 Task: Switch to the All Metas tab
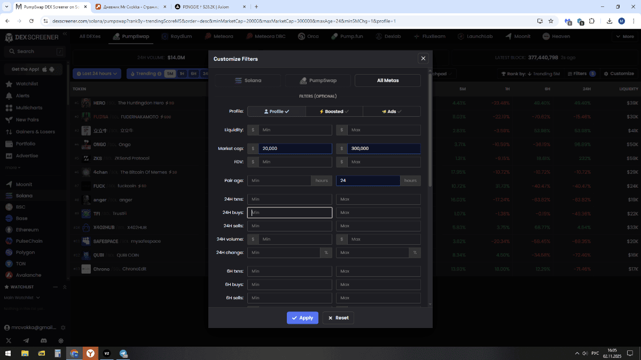click(x=387, y=81)
